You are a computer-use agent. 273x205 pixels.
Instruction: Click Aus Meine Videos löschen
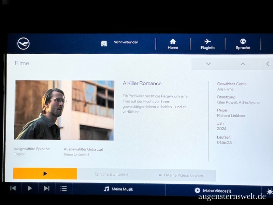pos(181,175)
